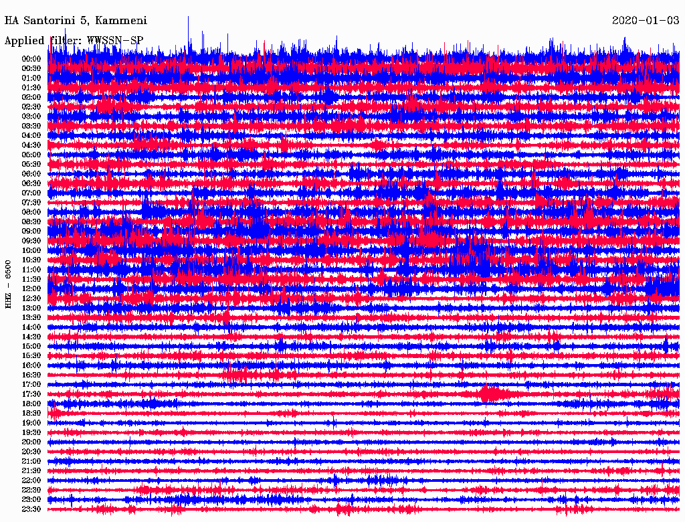Select the 21:30 time label
The image size is (685, 522).
(x=31, y=471)
